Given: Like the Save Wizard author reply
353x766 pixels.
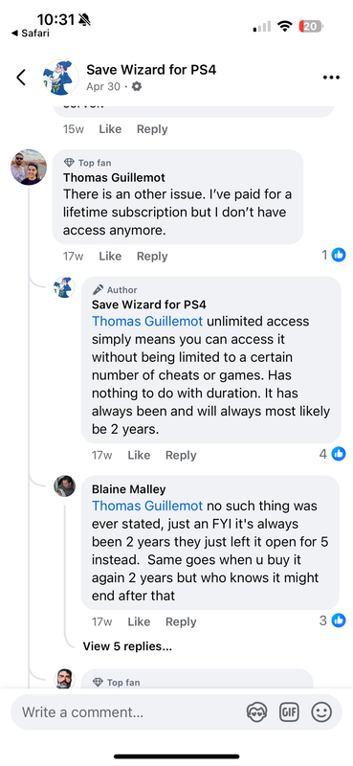Looking at the screenshot, I should tap(139, 456).
